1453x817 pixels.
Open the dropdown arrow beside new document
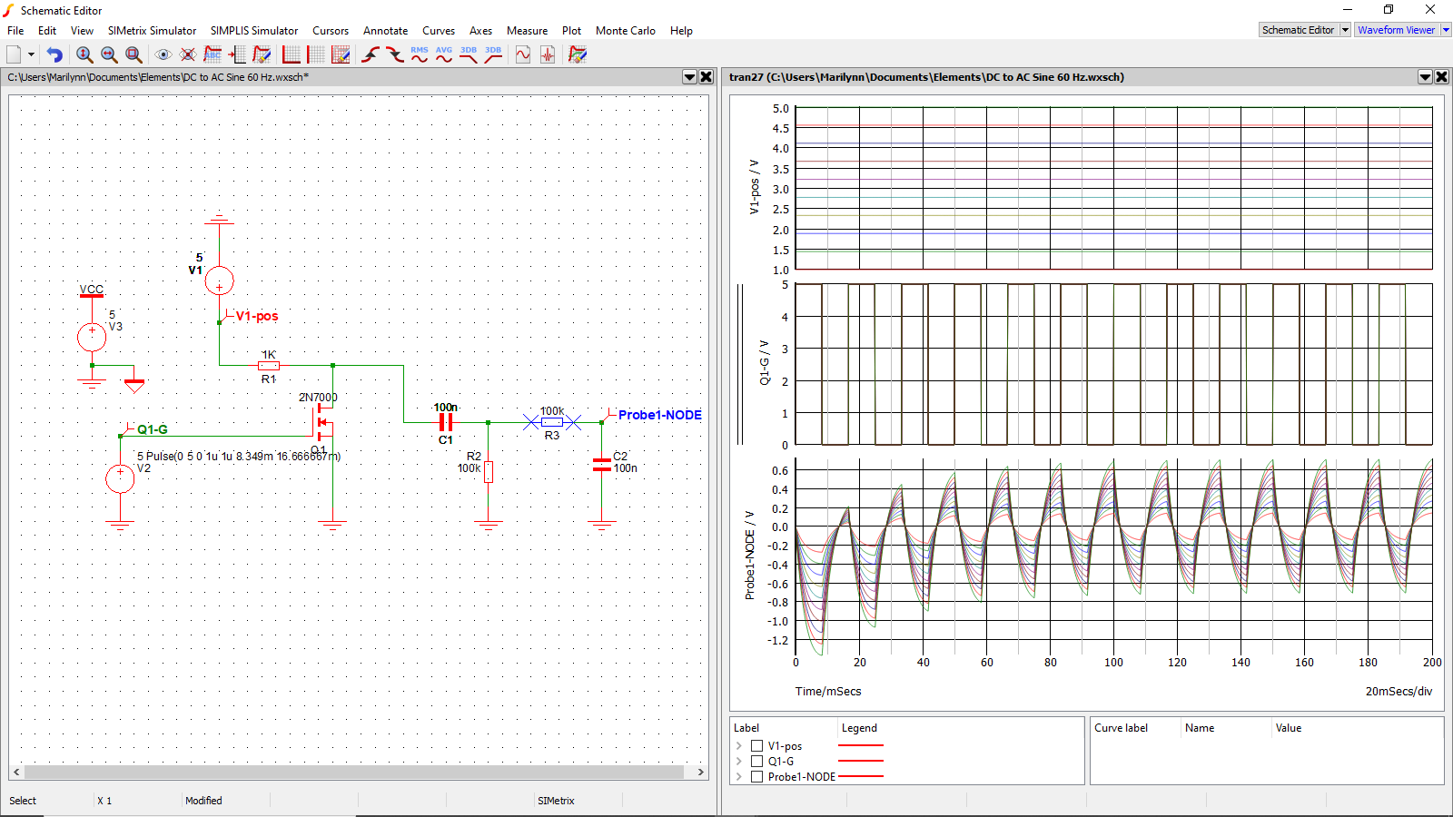(31, 54)
